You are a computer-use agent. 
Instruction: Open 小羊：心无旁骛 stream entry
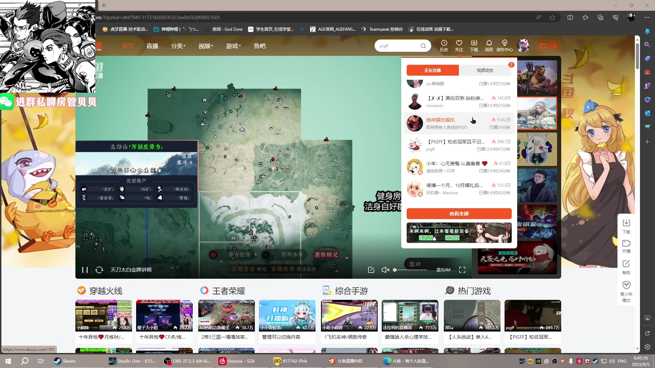coord(459,167)
